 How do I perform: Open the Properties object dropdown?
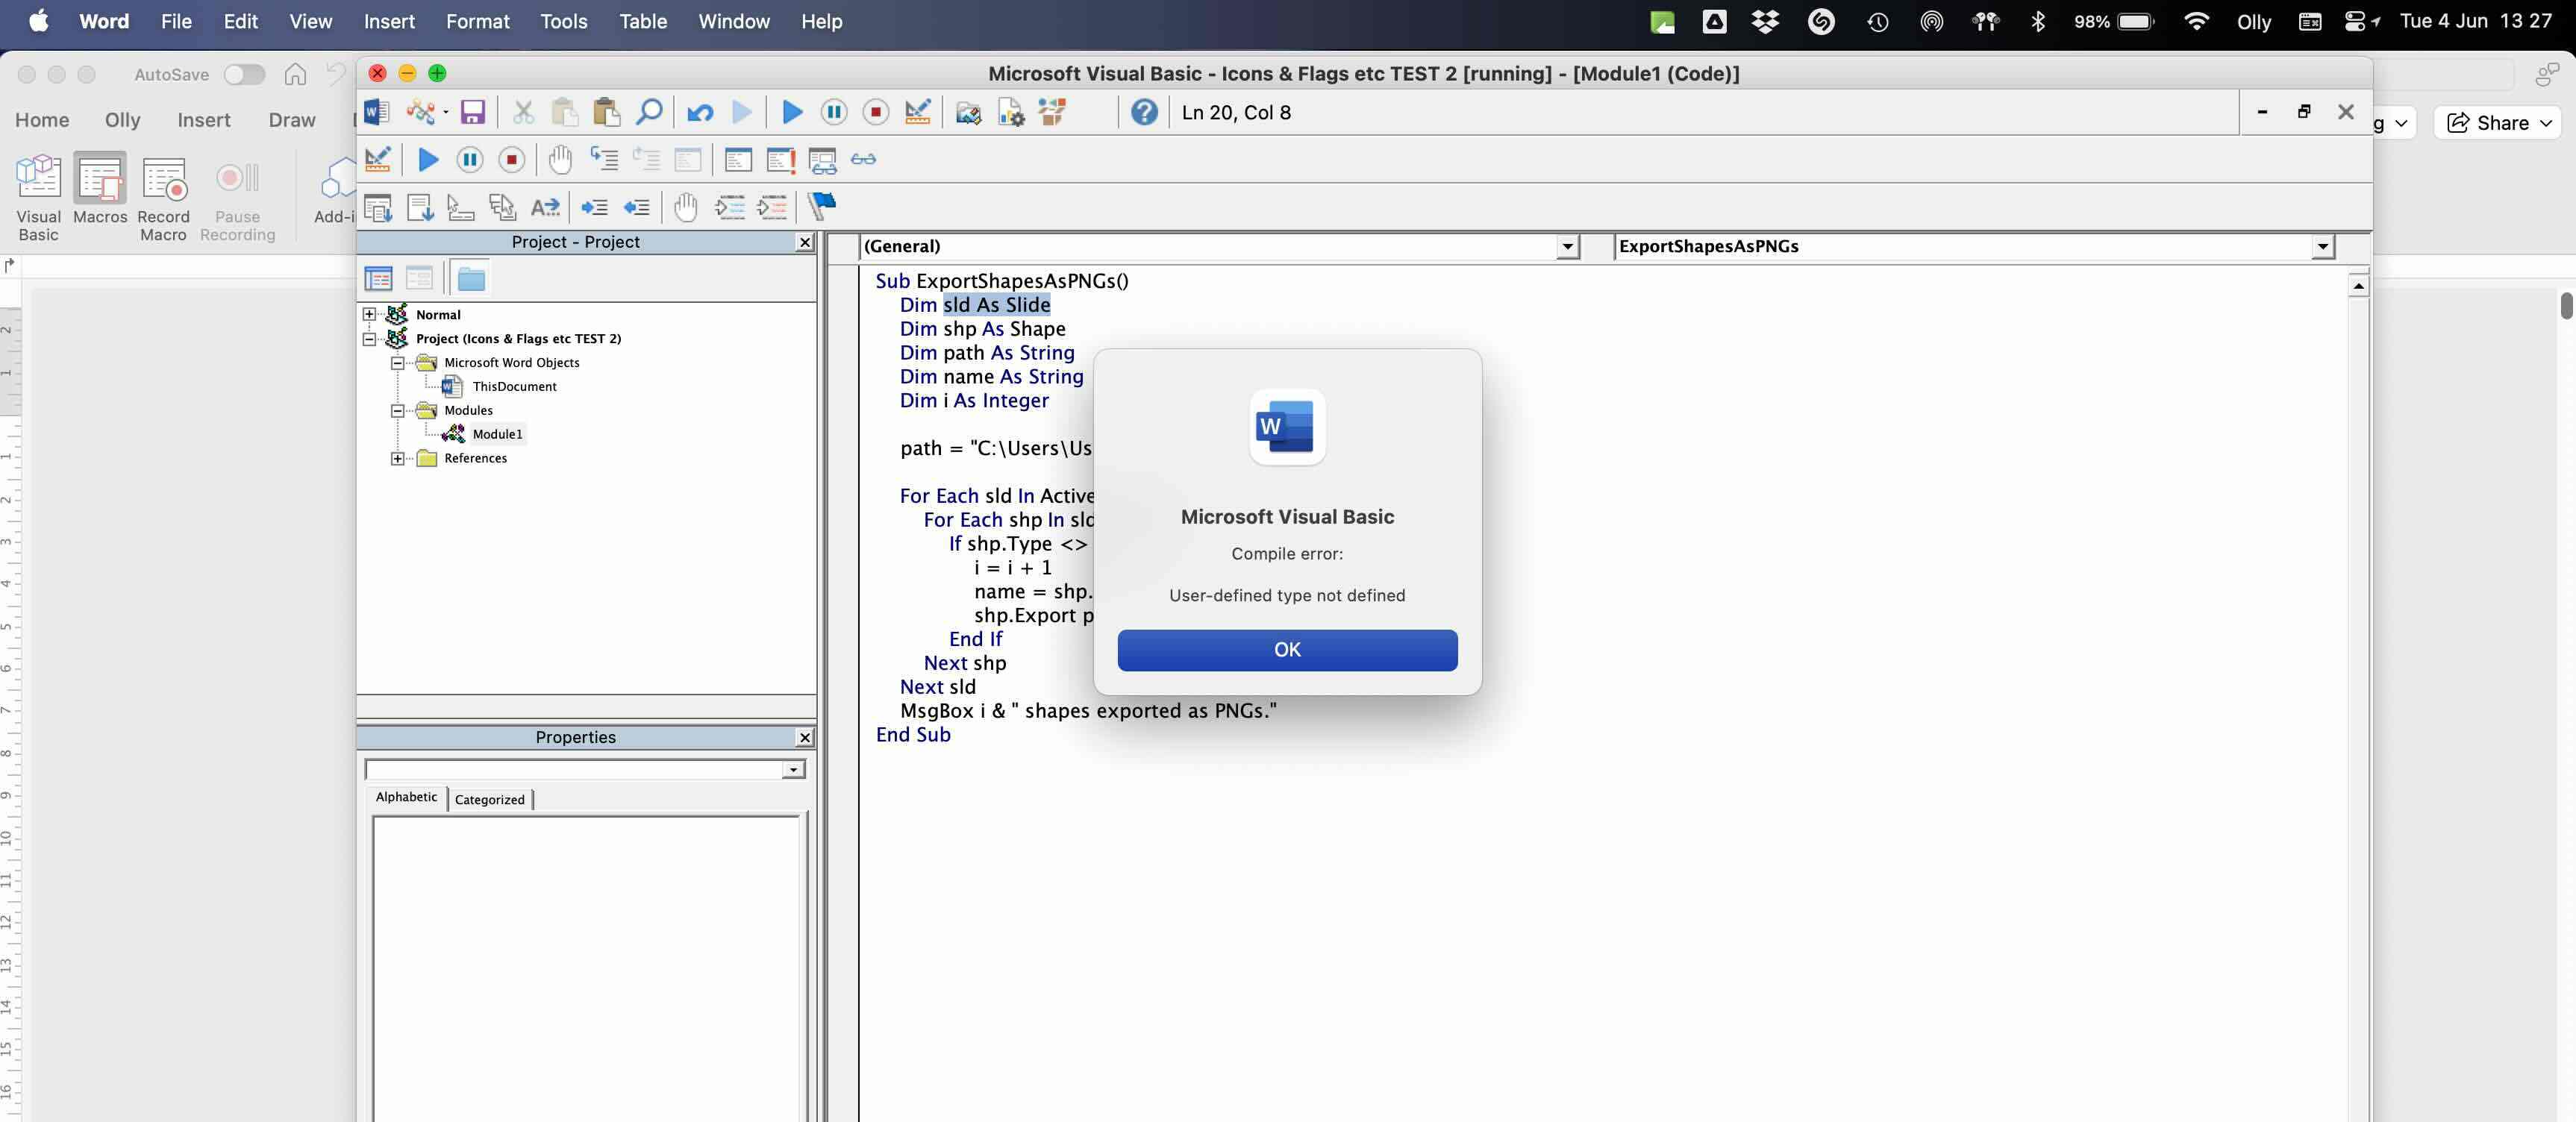click(x=794, y=770)
